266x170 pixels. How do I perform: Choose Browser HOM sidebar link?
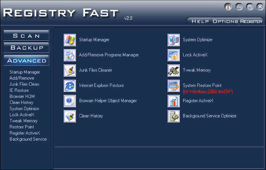tap(22, 97)
